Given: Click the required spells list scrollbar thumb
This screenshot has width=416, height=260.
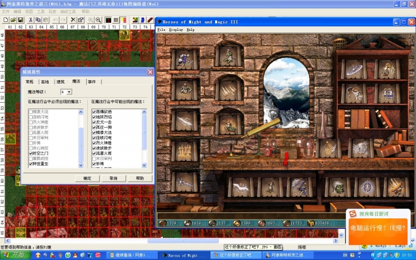Looking at the screenshot, I should [81, 145].
